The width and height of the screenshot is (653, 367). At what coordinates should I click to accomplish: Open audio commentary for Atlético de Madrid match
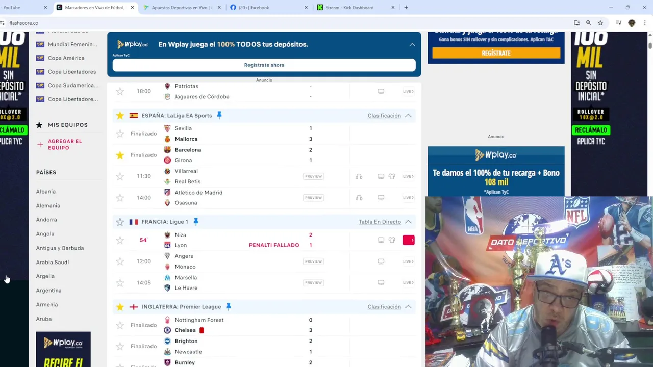point(359,198)
